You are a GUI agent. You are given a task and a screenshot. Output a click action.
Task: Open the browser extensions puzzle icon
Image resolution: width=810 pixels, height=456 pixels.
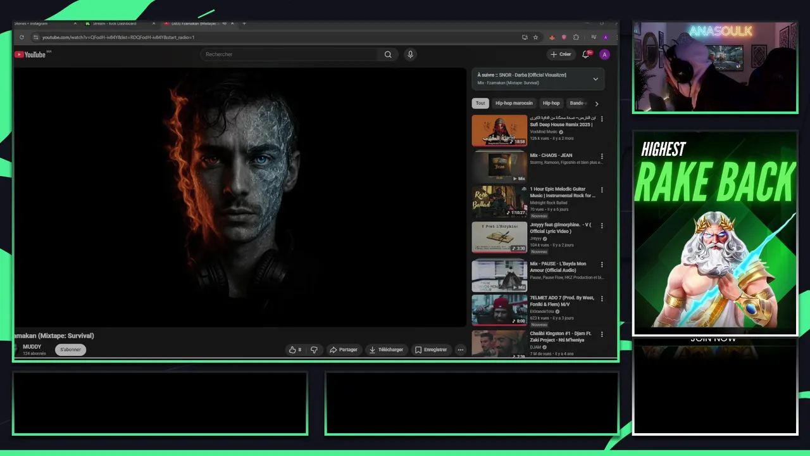click(576, 37)
